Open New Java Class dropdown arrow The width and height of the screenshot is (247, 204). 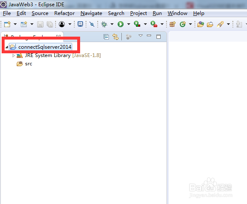[190, 24]
